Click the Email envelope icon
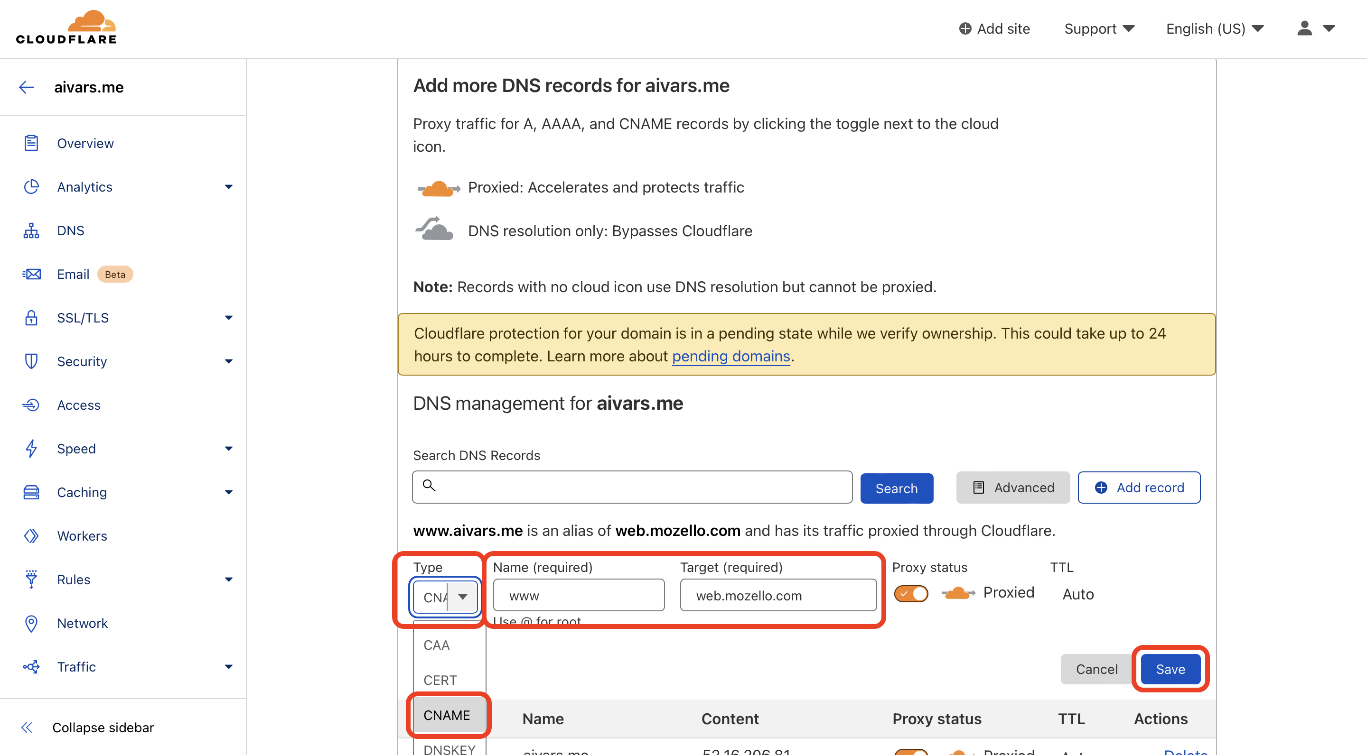This screenshot has width=1367, height=755. pyautogui.click(x=31, y=274)
